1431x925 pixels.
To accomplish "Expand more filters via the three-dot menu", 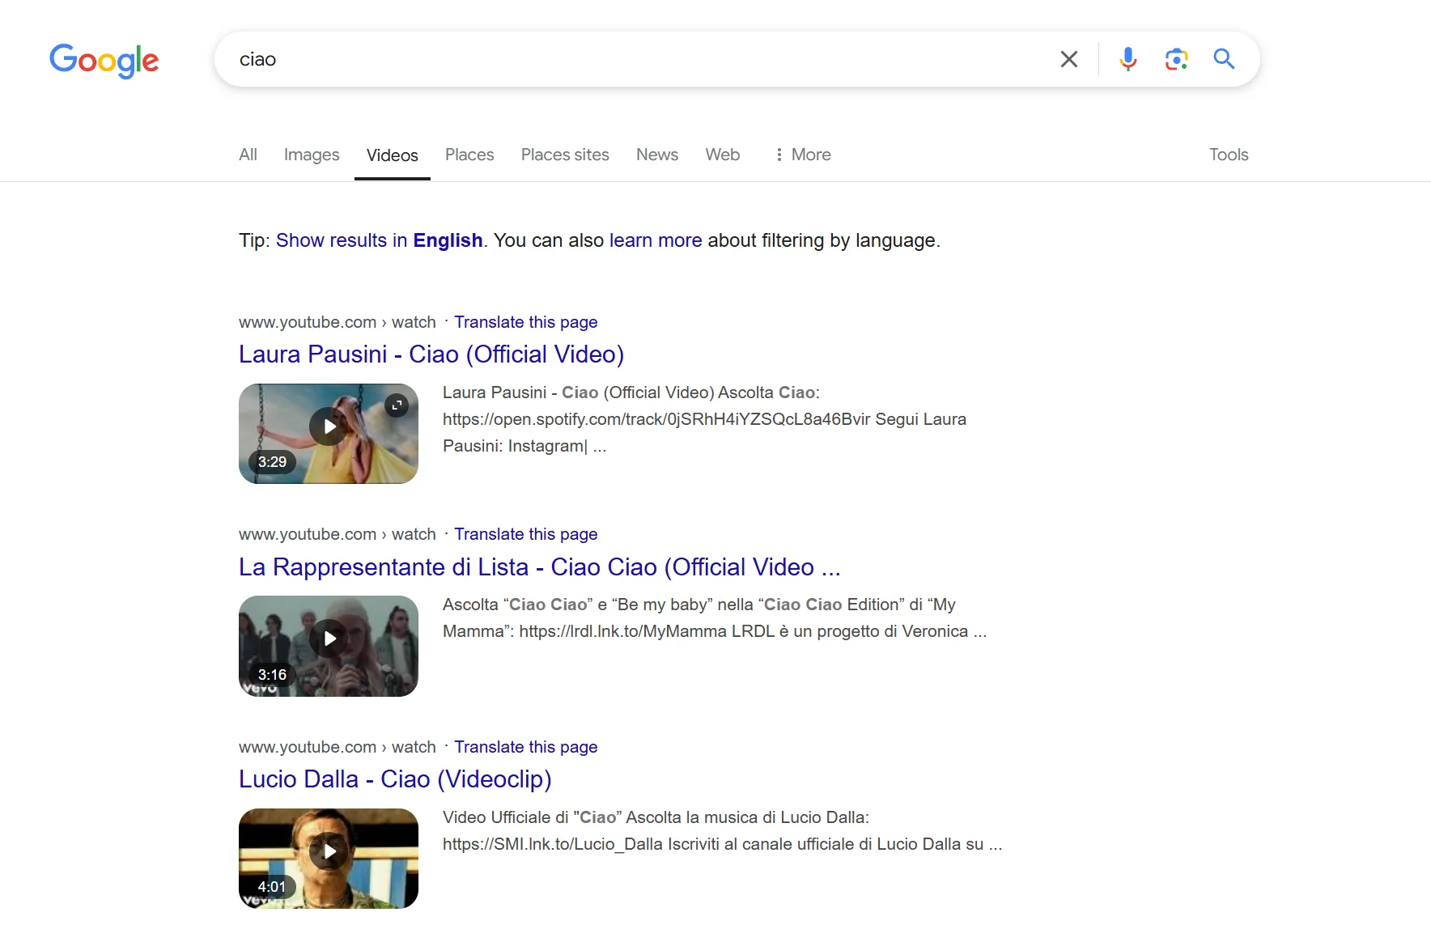I will pos(779,155).
